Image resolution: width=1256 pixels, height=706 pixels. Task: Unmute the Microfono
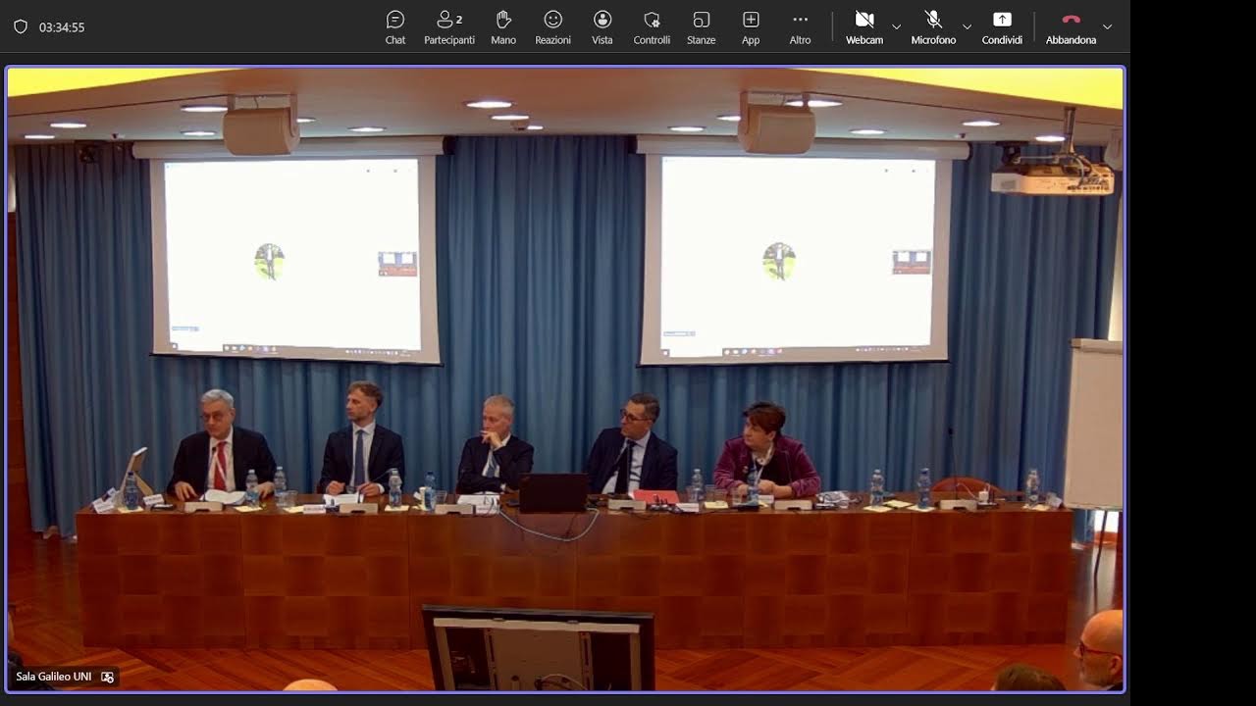(933, 27)
